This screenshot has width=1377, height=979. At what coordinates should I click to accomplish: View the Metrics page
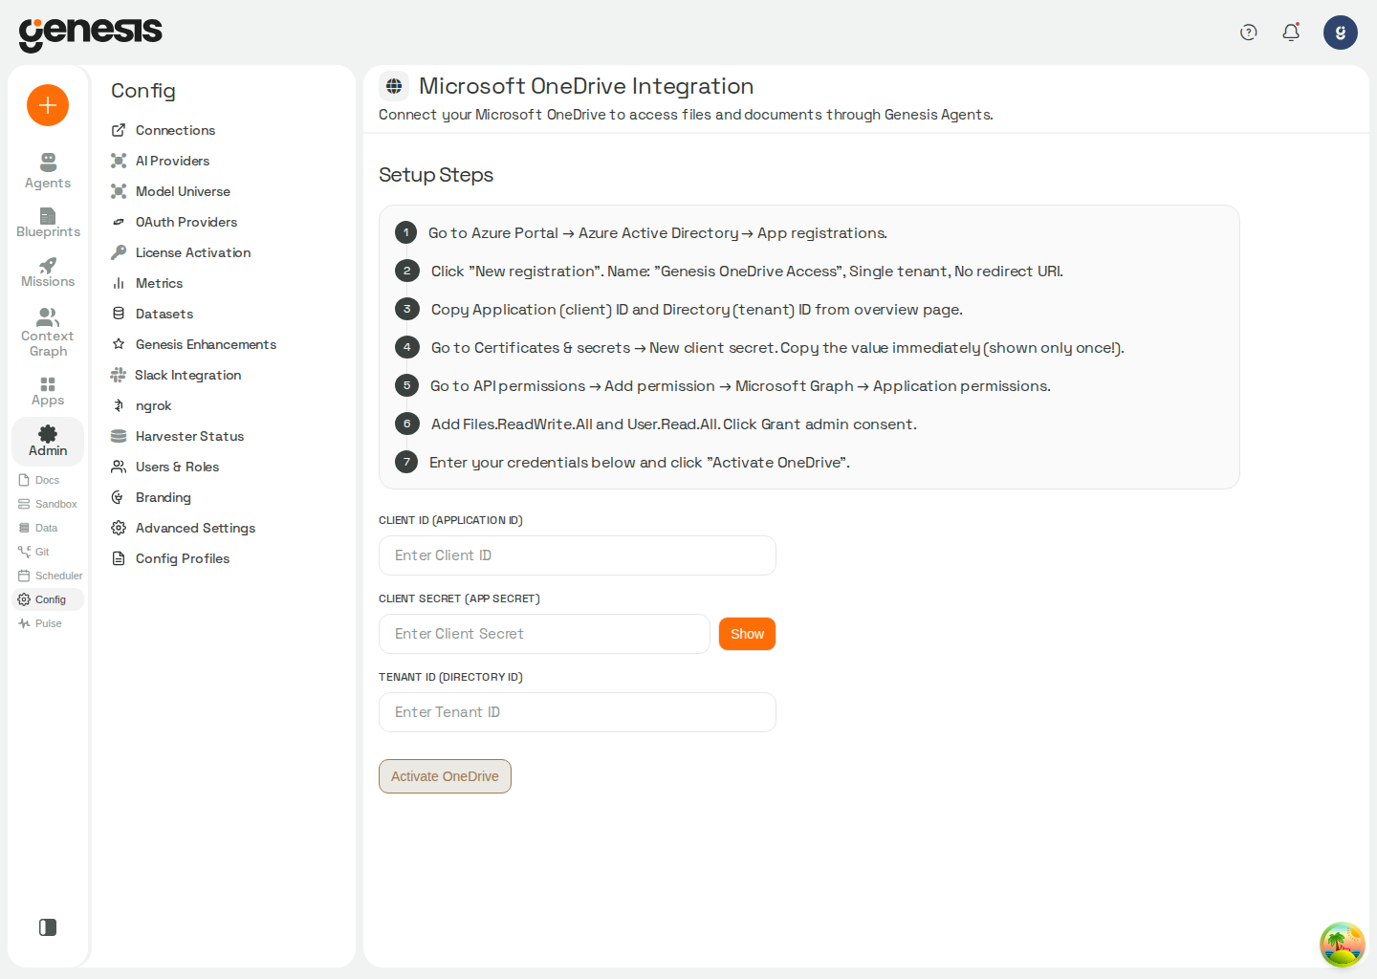[x=147, y=283]
